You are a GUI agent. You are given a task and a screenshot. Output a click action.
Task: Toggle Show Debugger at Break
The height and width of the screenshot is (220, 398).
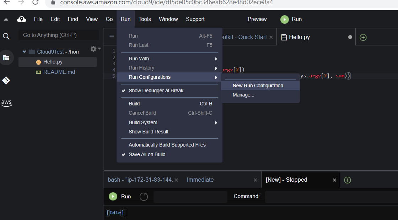170,91
